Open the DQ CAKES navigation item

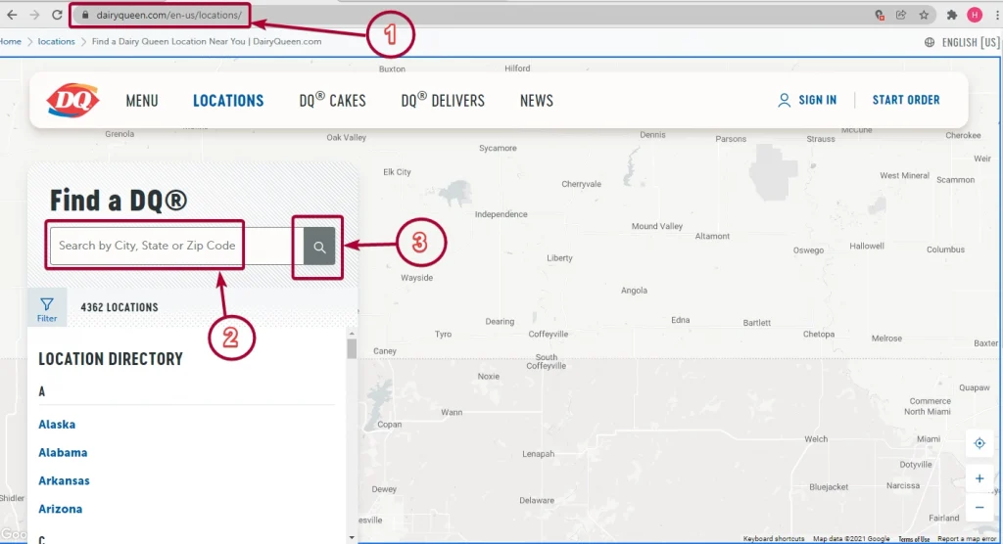(x=333, y=100)
